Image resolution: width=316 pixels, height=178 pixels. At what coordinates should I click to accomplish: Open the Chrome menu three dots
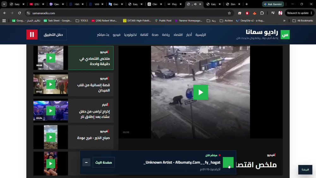(x=311, y=13)
